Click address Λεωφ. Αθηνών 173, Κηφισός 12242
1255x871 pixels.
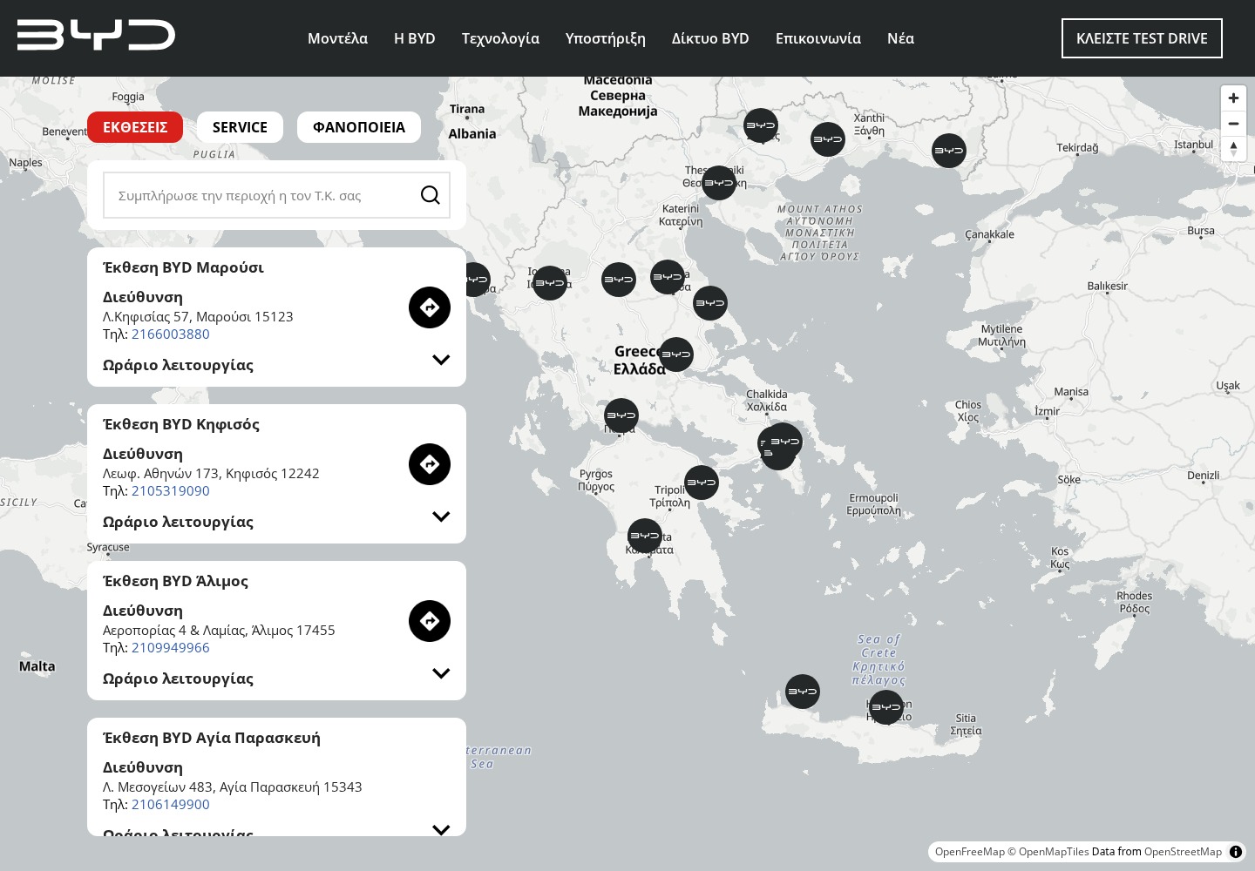(x=211, y=473)
